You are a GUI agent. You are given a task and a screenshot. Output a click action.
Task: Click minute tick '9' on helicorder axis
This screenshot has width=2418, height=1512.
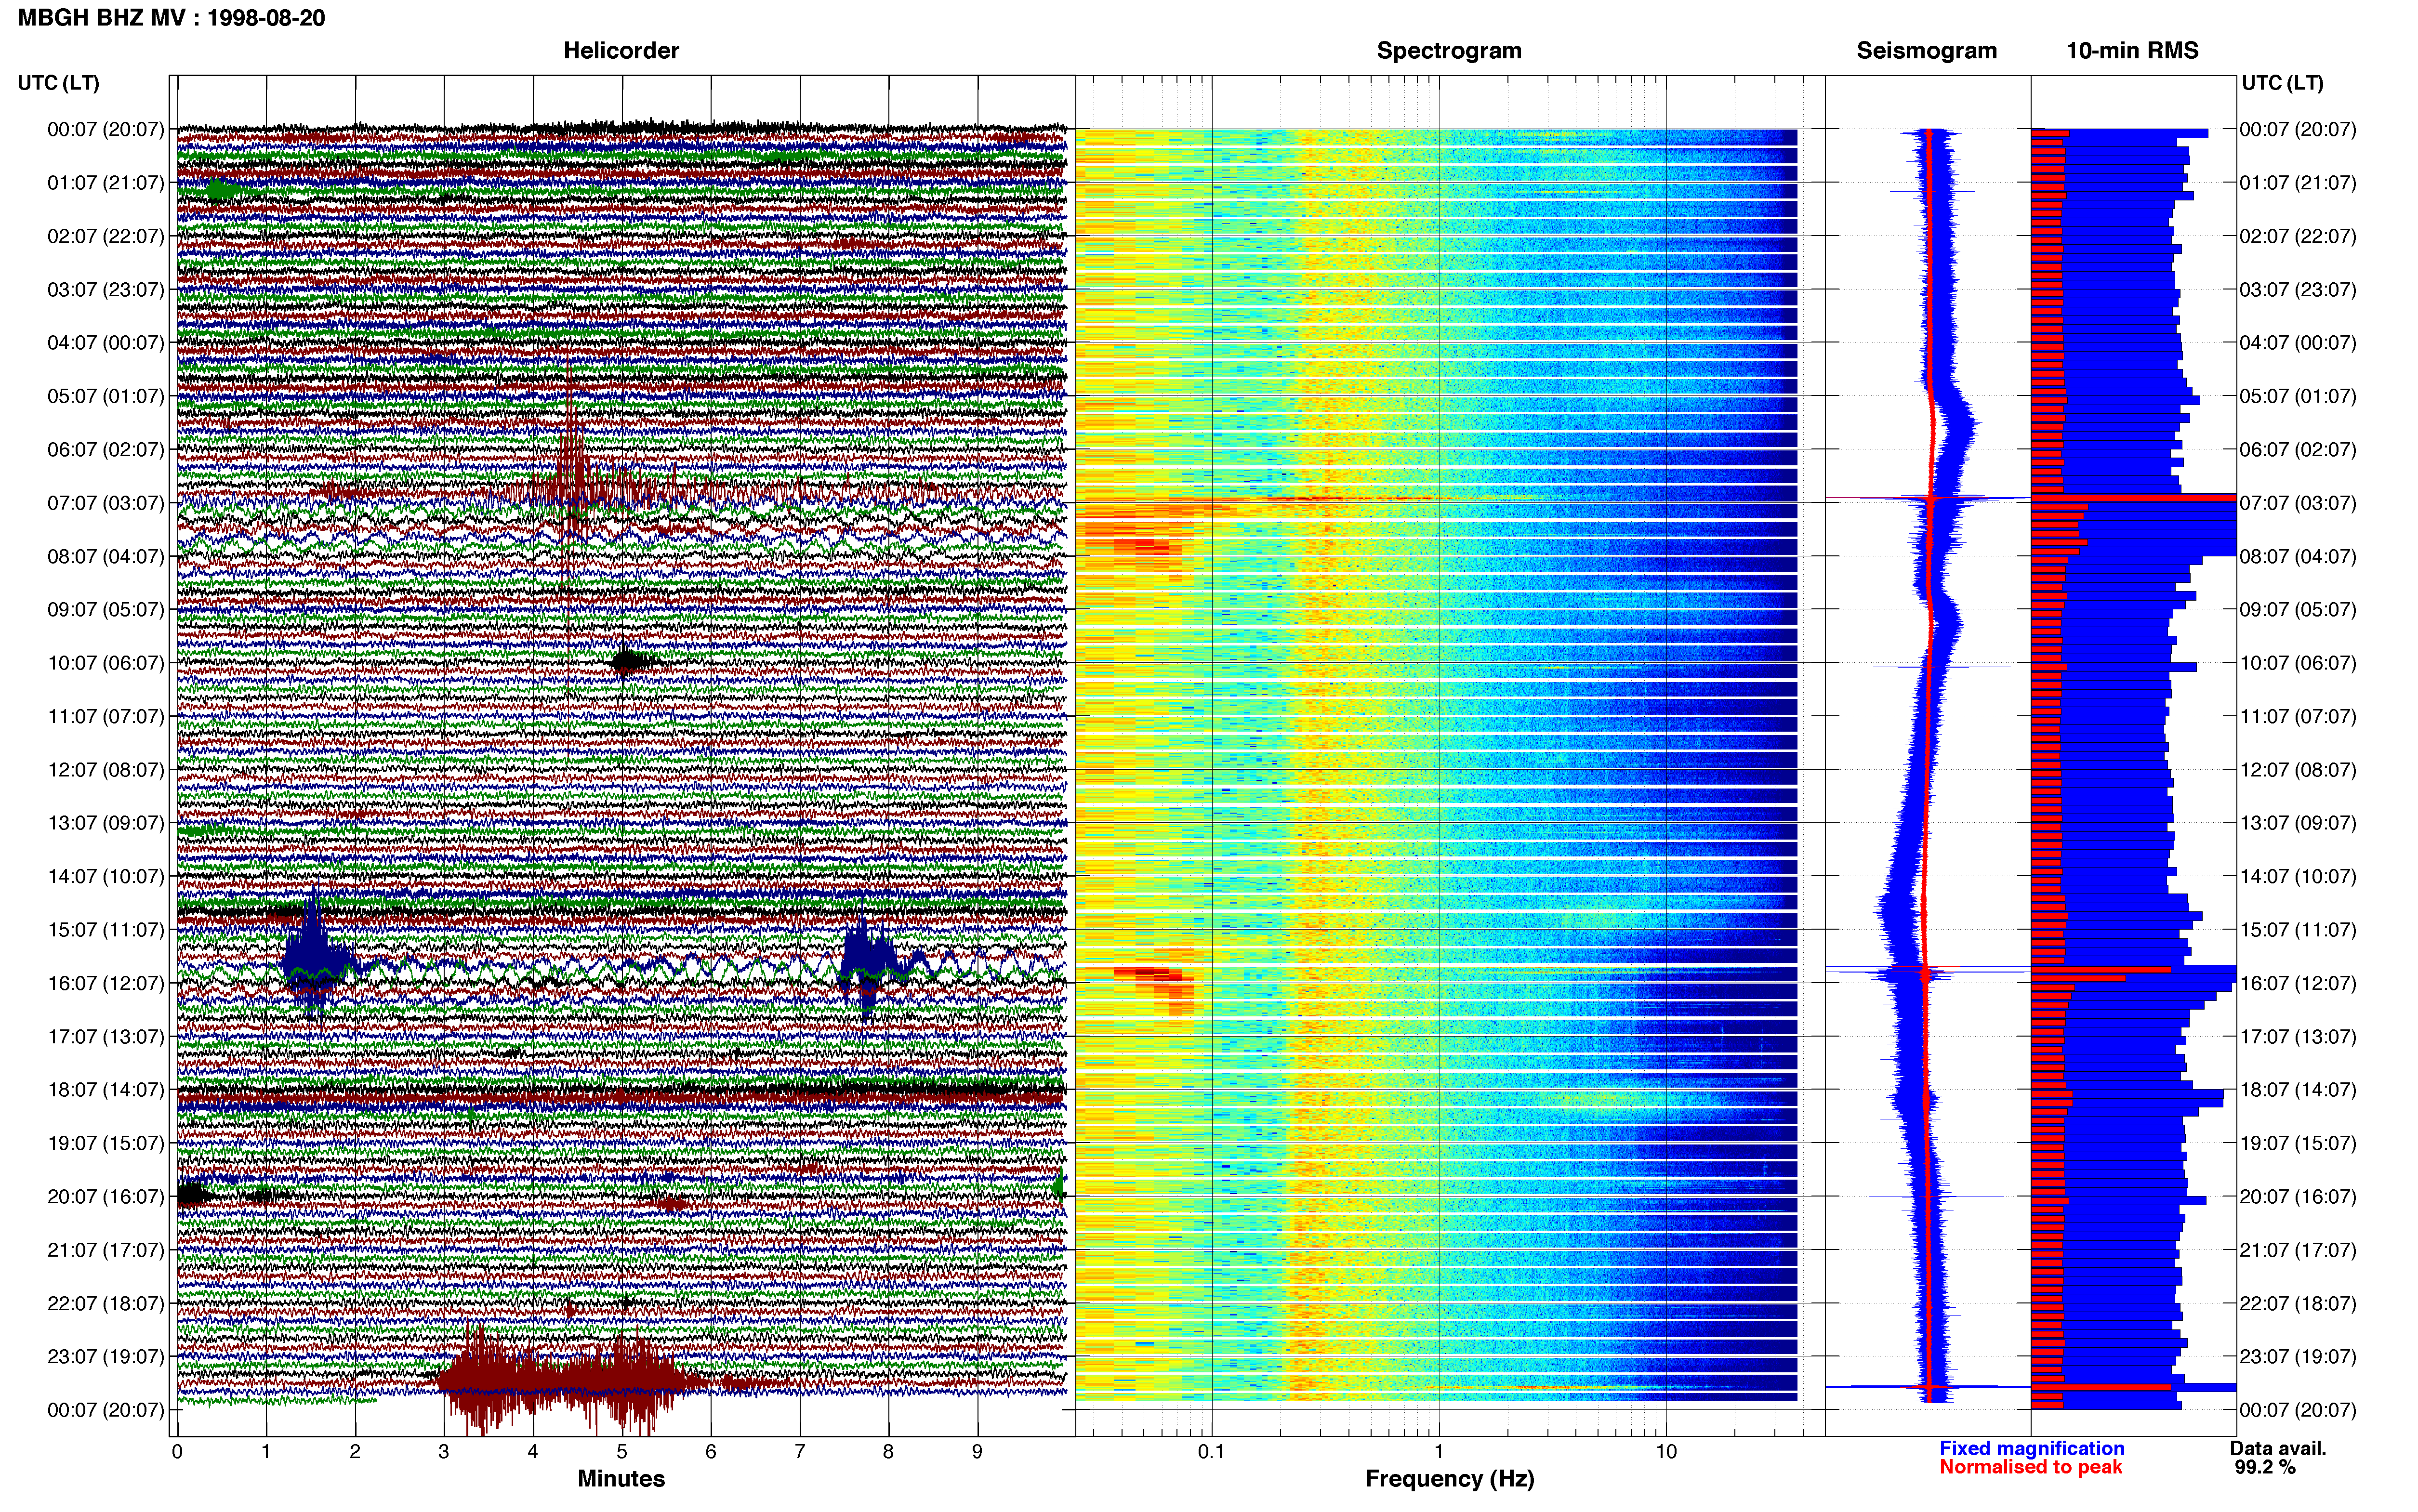pyautogui.click(x=977, y=1452)
